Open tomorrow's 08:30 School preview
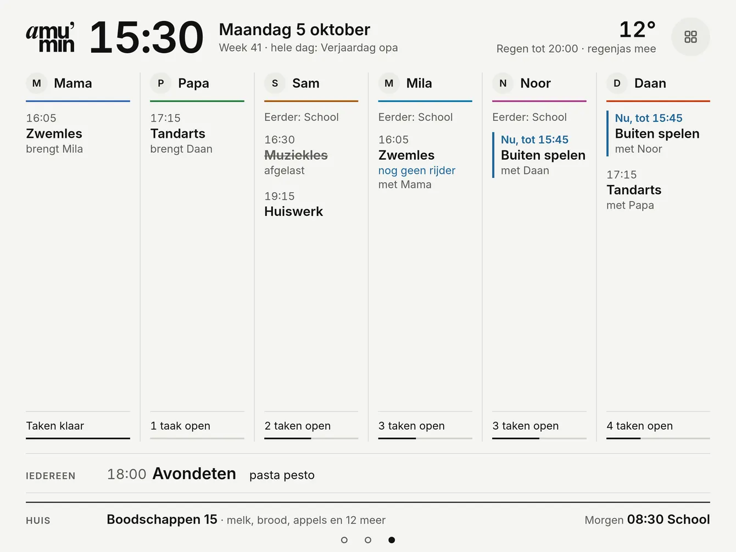 pos(647,520)
